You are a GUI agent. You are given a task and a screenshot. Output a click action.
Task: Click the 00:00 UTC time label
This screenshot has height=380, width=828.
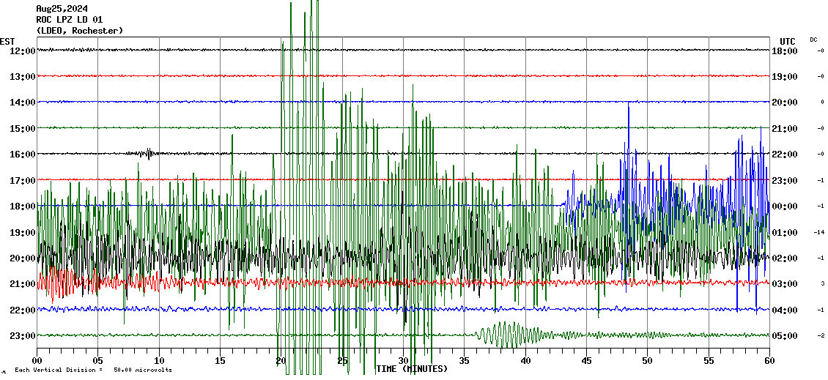785,206
